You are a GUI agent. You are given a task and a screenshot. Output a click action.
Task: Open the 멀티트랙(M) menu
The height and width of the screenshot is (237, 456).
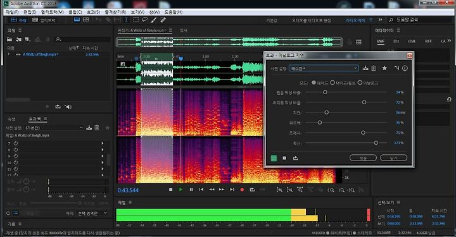coord(53,12)
